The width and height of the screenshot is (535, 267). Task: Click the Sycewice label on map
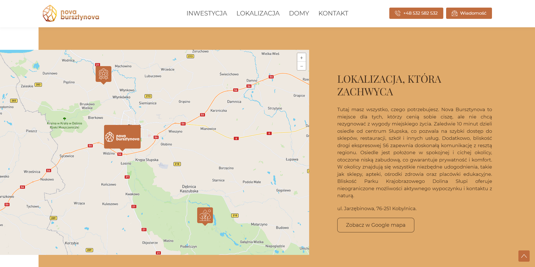(67, 156)
